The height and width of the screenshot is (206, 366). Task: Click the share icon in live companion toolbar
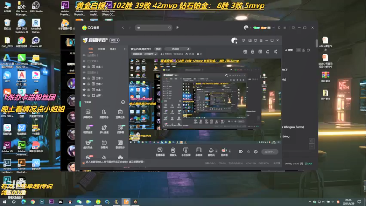pos(275,52)
